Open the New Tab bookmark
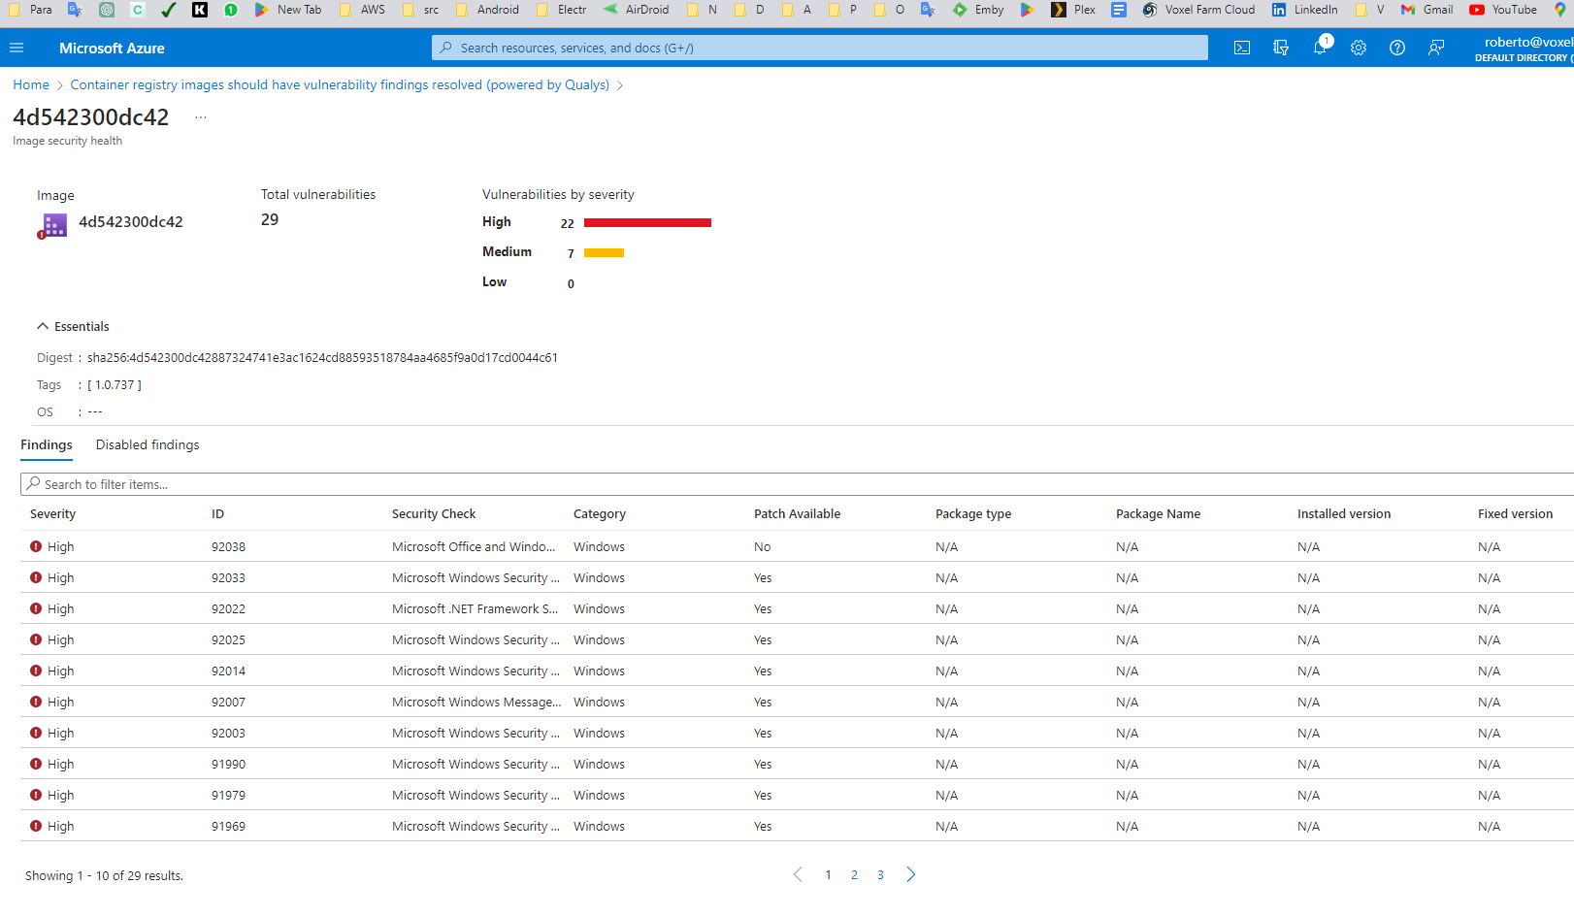The image size is (1574, 917). (x=288, y=10)
